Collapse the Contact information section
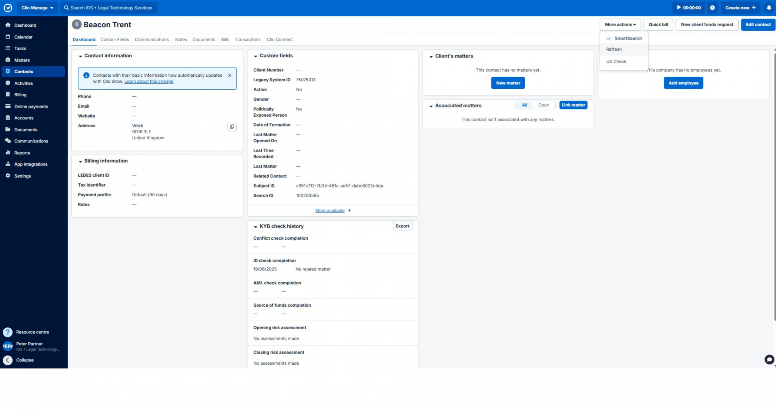 click(x=80, y=56)
